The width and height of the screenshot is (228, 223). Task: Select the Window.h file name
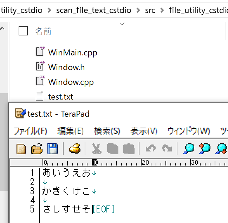point(66,67)
